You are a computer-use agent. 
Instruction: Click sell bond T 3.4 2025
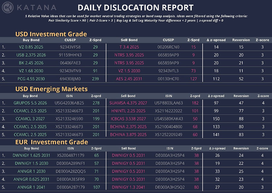129,47
